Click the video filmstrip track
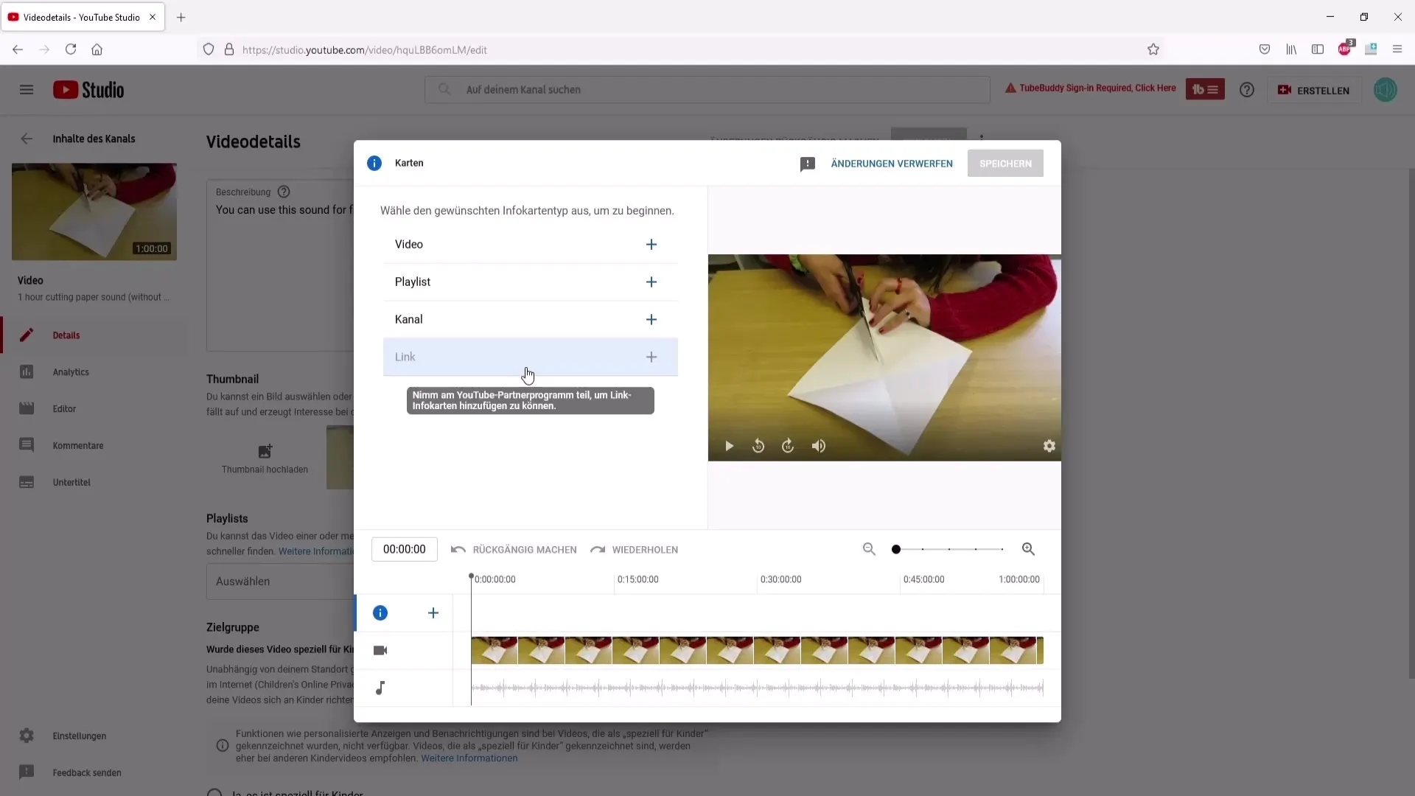The height and width of the screenshot is (796, 1415). (x=757, y=651)
